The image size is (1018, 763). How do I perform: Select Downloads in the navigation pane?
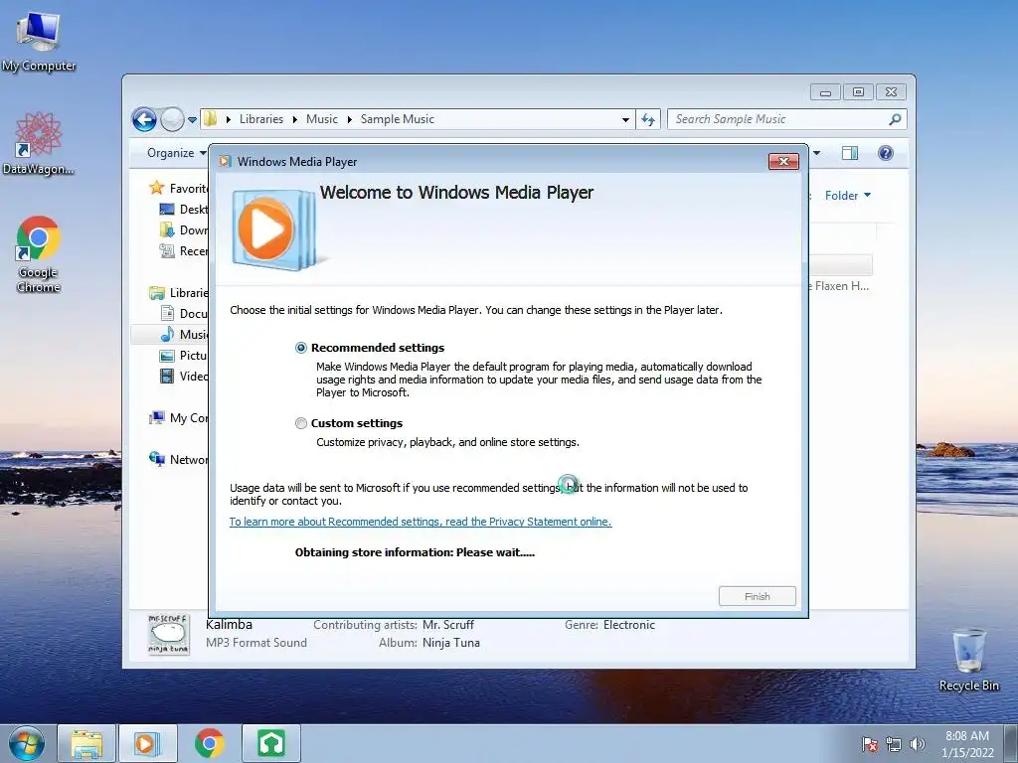click(184, 230)
